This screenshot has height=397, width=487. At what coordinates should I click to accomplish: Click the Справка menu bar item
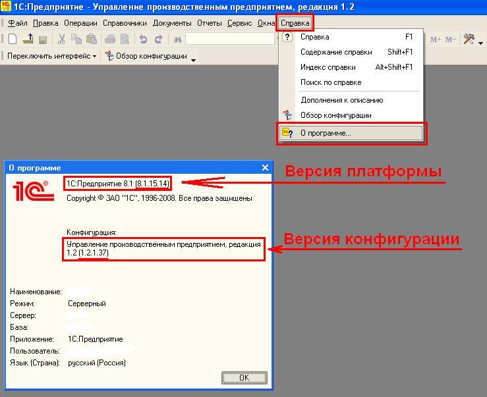295,23
